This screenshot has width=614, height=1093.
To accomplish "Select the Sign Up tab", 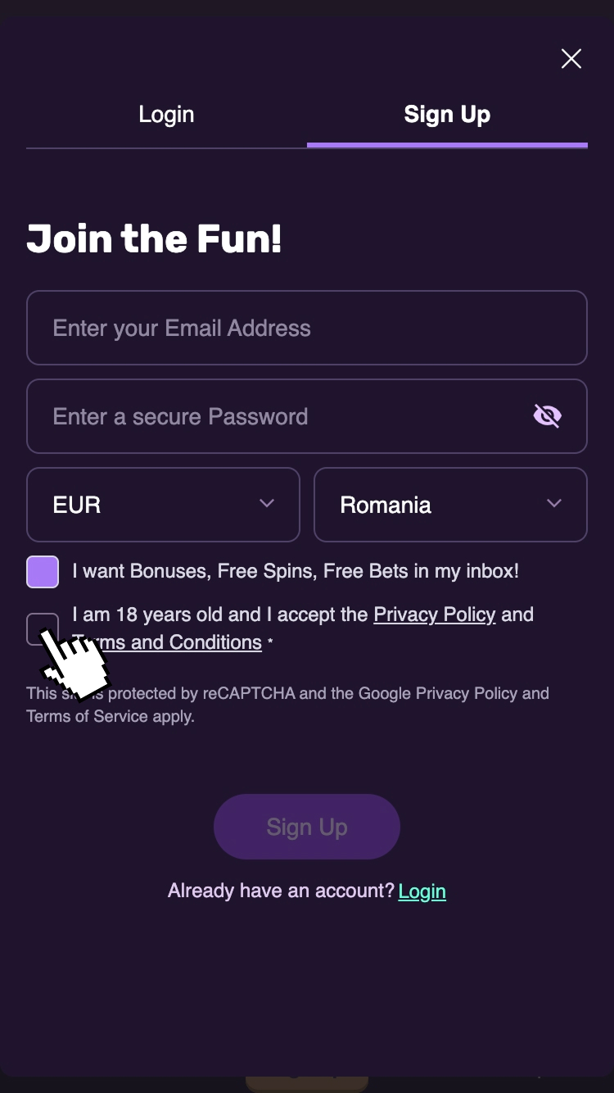I will click(447, 115).
